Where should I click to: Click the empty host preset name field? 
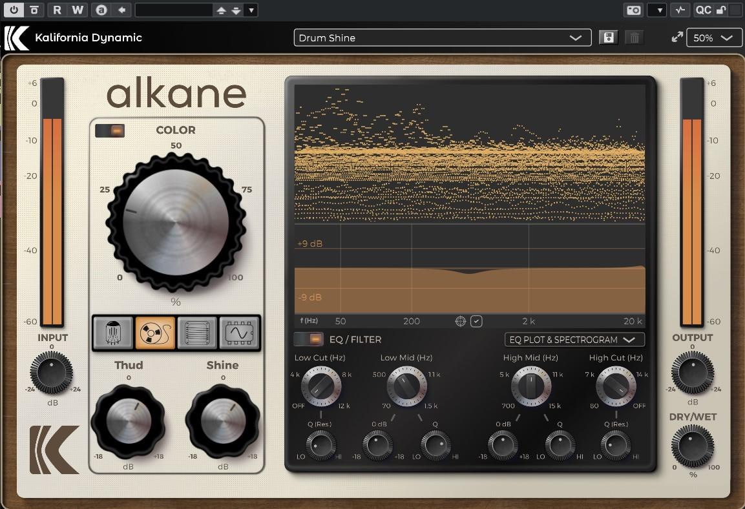coord(173,10)
